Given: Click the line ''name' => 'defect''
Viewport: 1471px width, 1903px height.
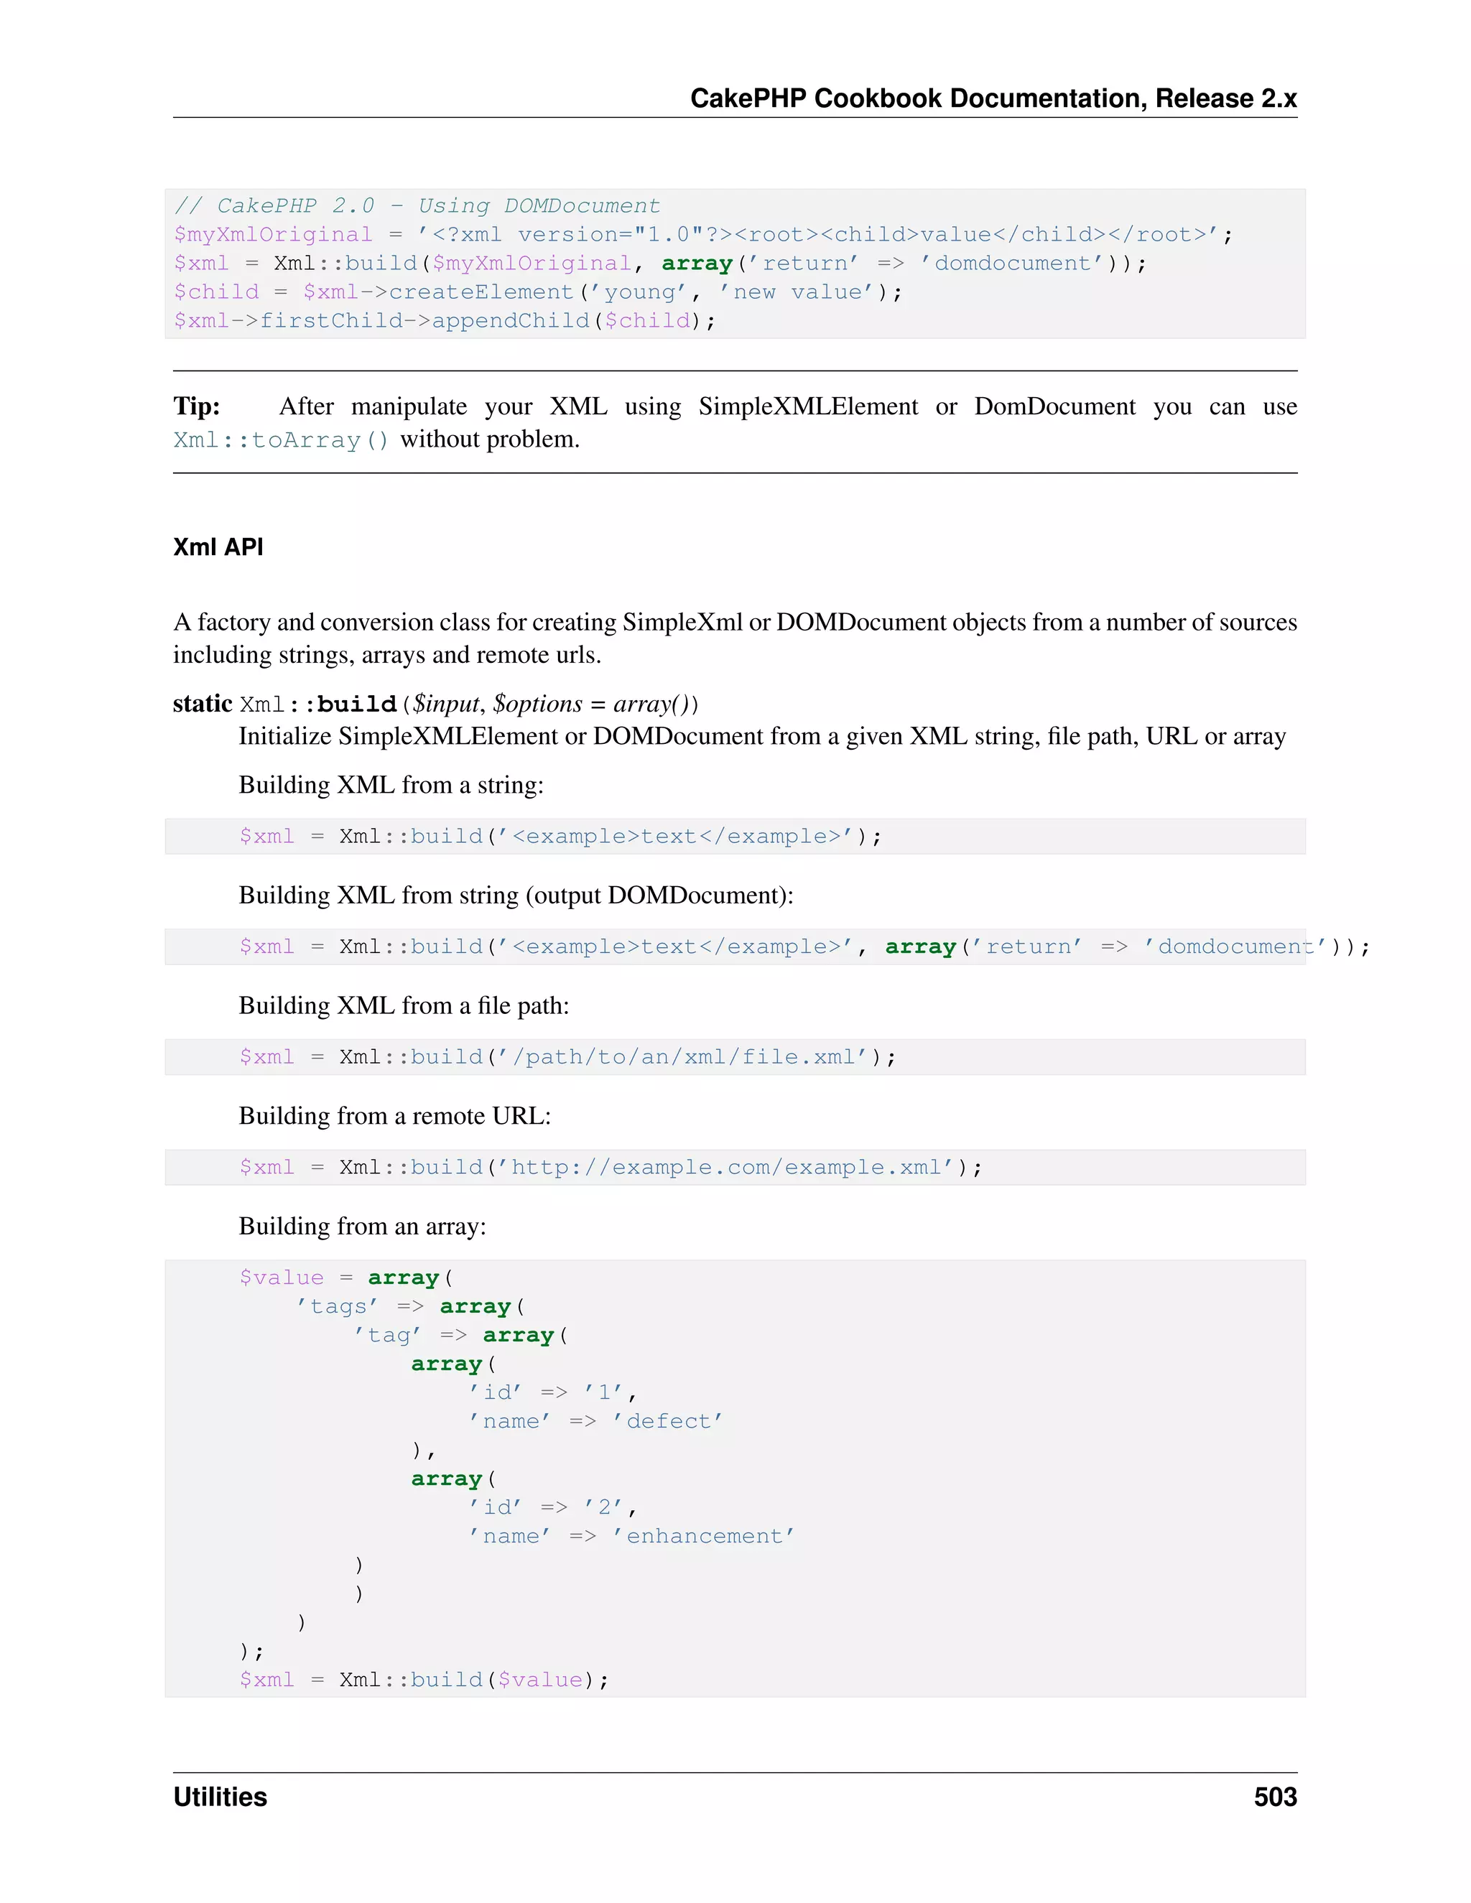Looking at the screenshot, I should tap(596, 1421).
